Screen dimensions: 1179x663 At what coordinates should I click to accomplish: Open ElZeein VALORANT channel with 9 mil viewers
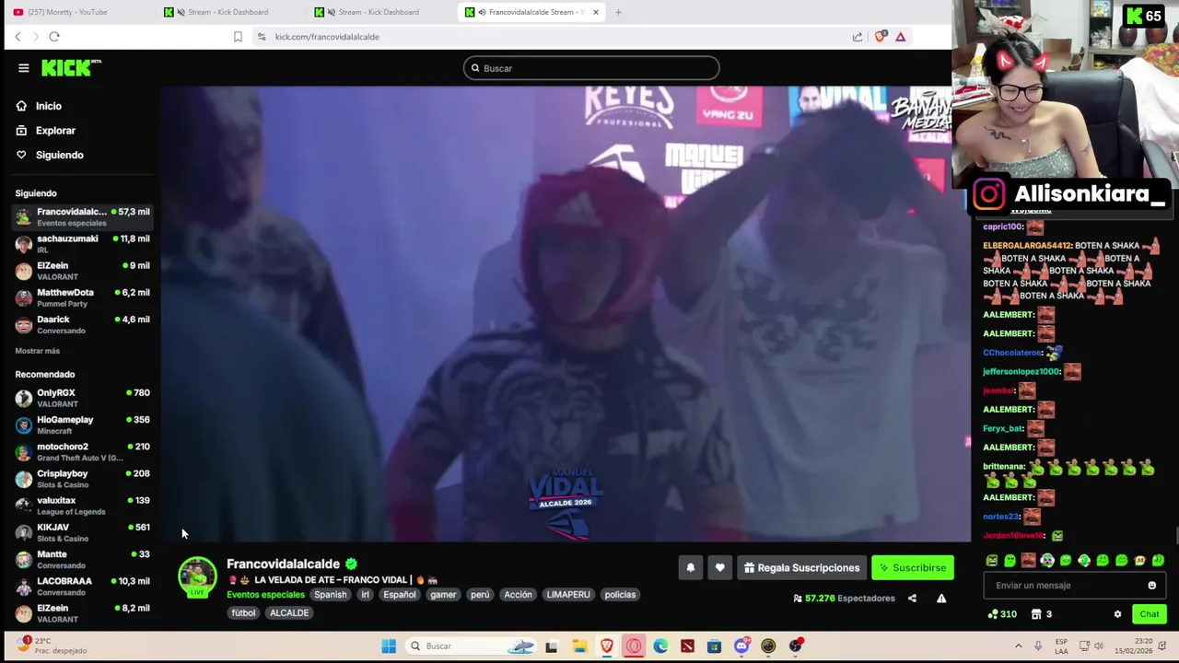tap(82, 271)
